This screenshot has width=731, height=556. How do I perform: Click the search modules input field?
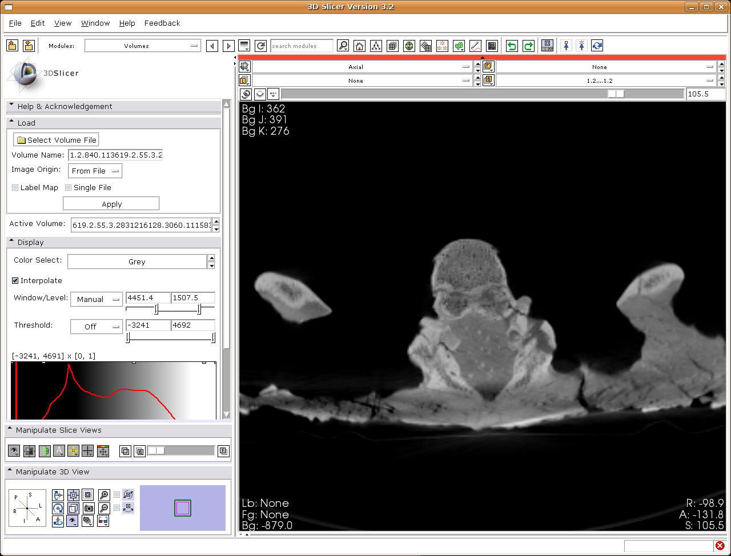pos(302,46)
